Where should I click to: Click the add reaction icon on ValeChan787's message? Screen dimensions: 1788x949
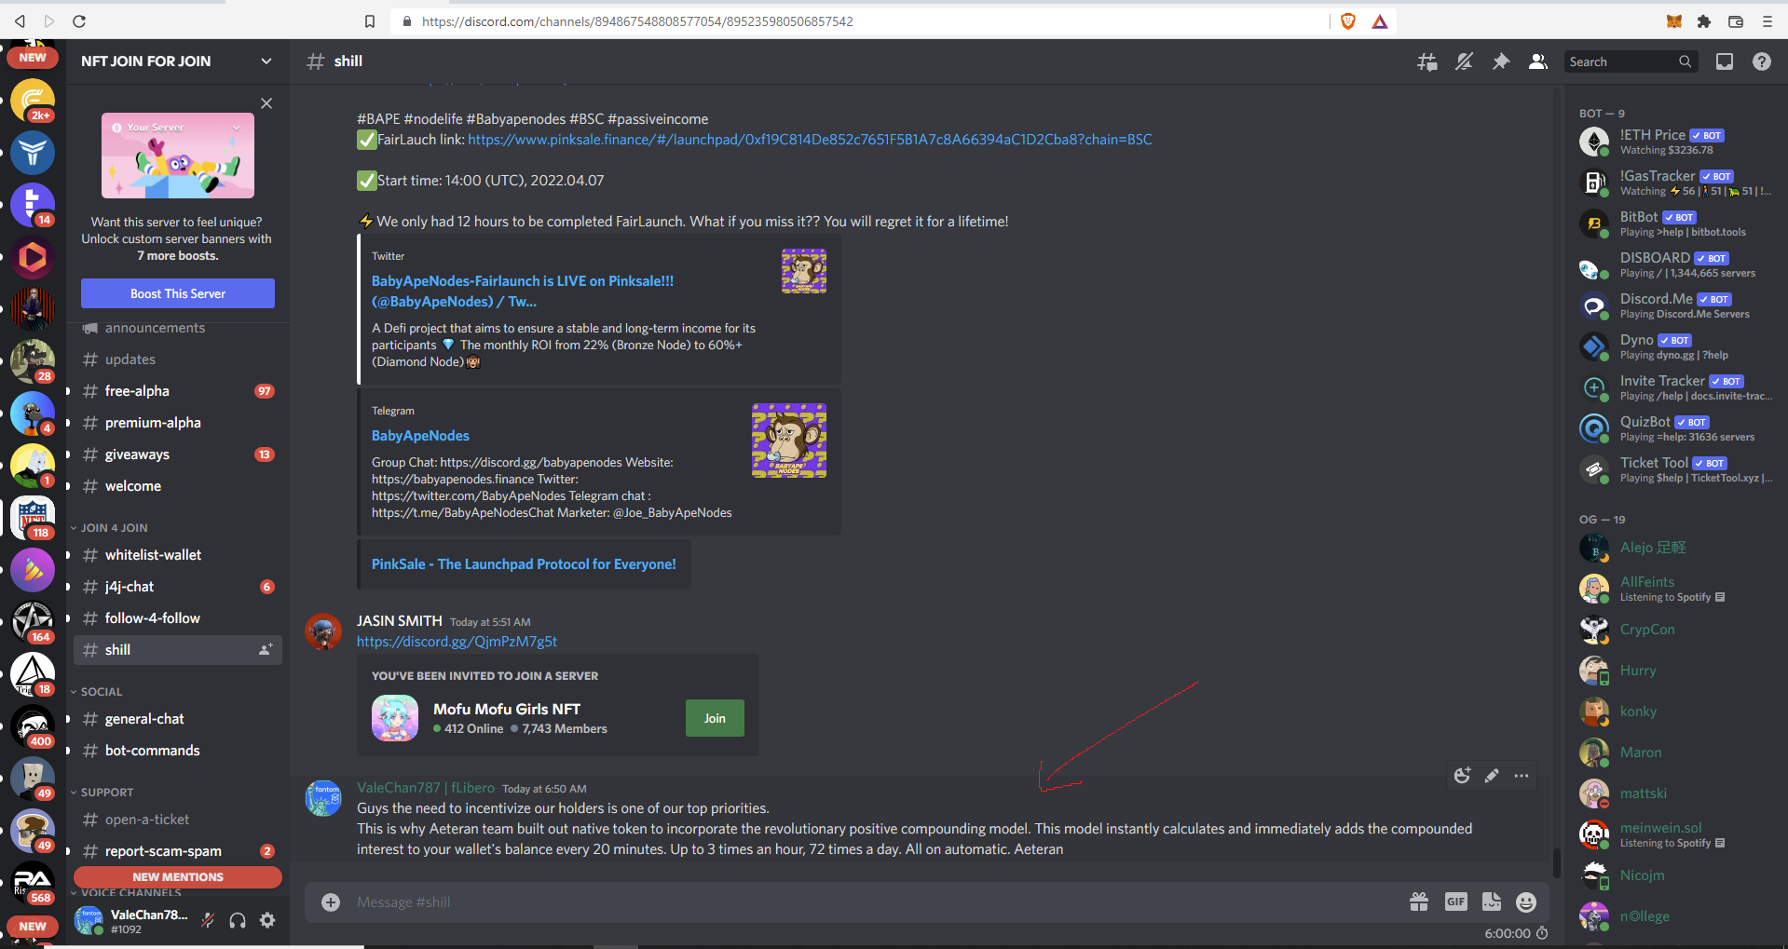[x=1462, y=775]
